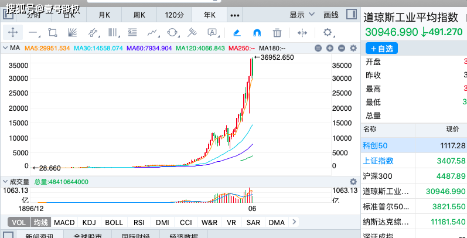The image size is (467, 238).
Task: Click the 总量:48410644000 label
Action: point(62,182)
